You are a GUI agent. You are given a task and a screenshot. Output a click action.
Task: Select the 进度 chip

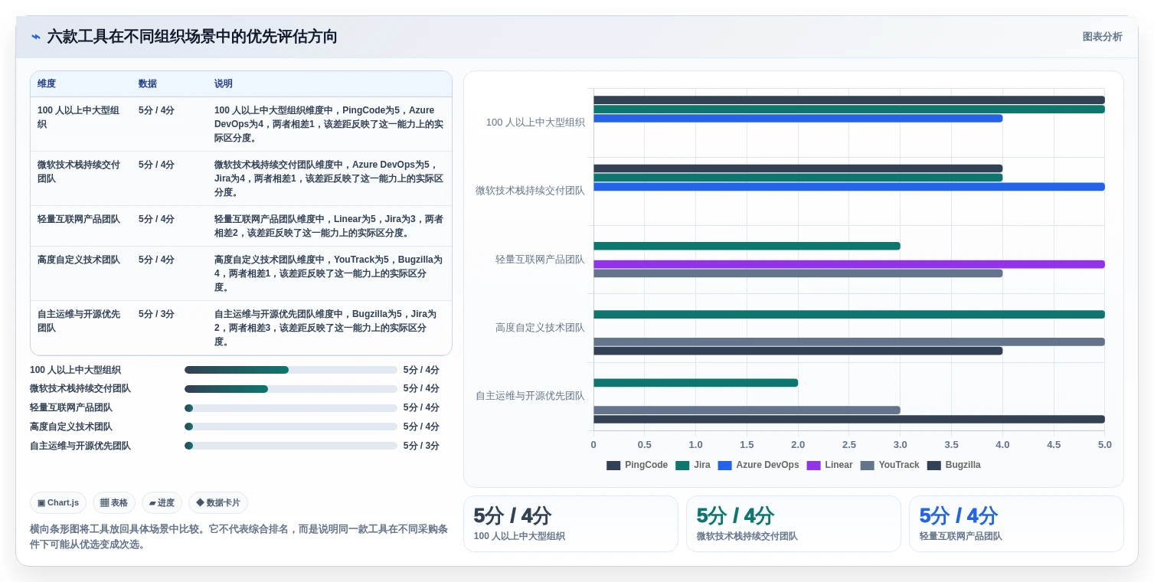click(x=162, y=503)
